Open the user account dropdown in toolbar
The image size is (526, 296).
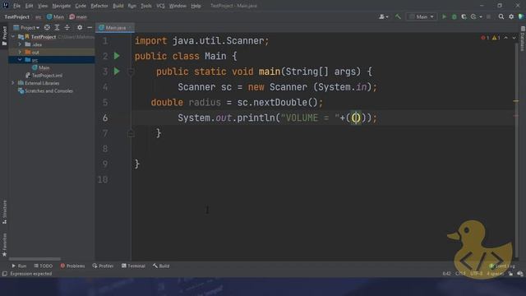tap(384, 16)
